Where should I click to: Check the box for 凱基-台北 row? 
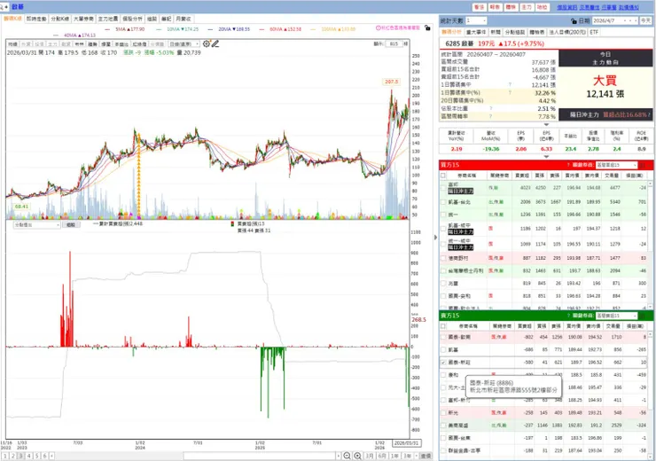pos(443,202)
